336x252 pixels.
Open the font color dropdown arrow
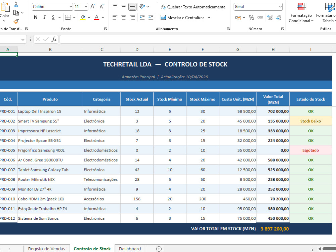pyautogui.click(x=103, y=17)
